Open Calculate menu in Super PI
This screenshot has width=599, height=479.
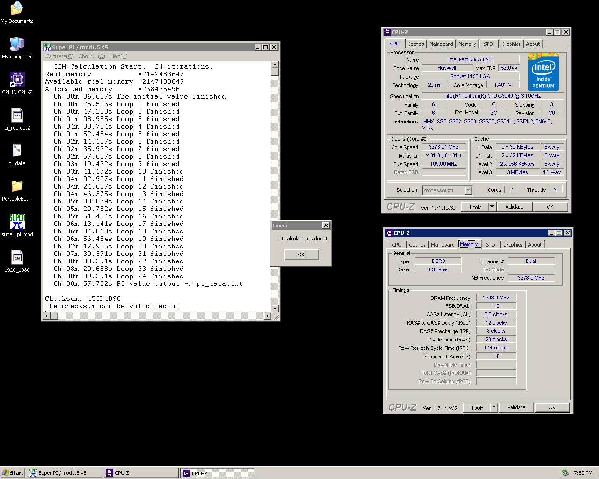click(x=59, y=56)
